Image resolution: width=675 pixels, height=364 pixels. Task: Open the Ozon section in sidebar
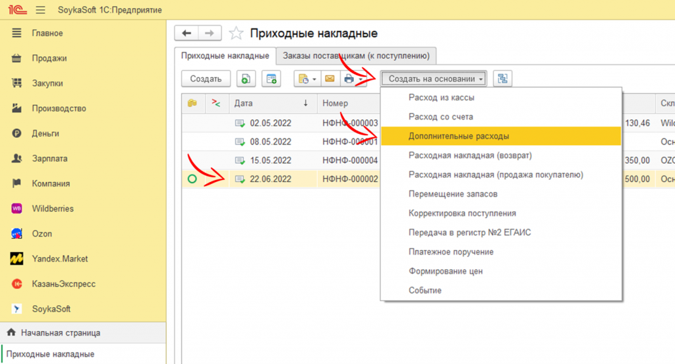[42, 233]
